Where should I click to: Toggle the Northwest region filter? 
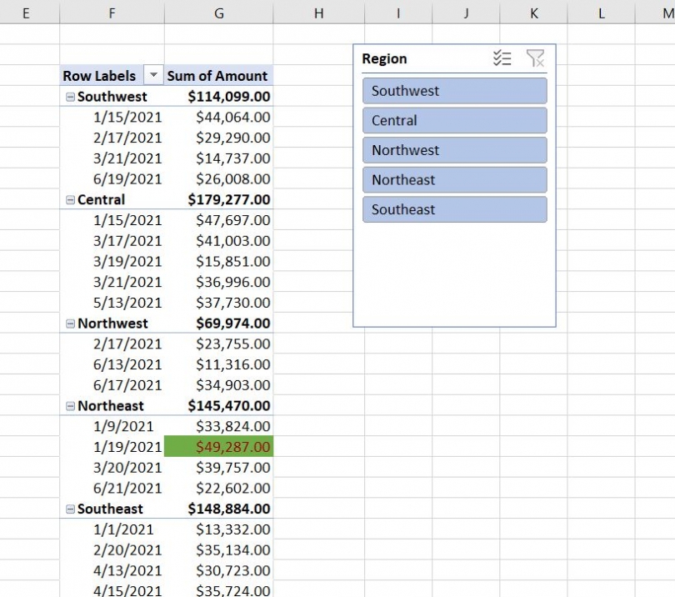click(x=453, y=149)
